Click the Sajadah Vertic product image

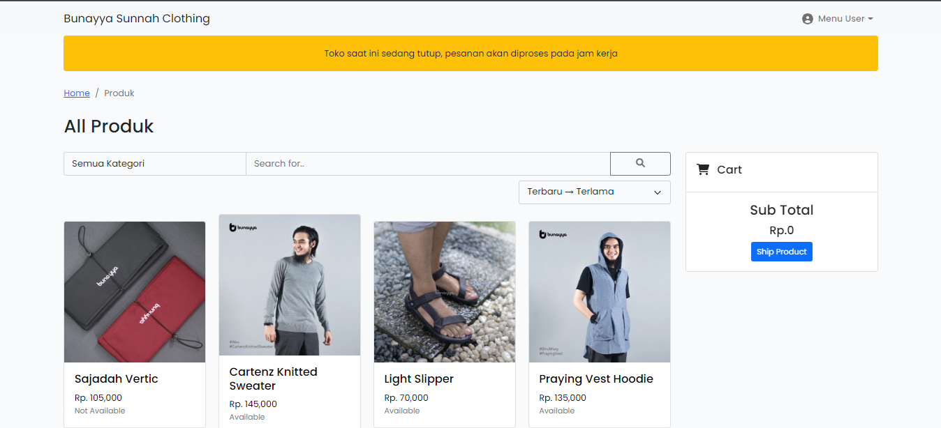(135, 291)
